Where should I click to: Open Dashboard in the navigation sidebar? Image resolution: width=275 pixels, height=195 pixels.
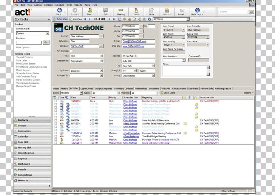(x=32, y=164)
